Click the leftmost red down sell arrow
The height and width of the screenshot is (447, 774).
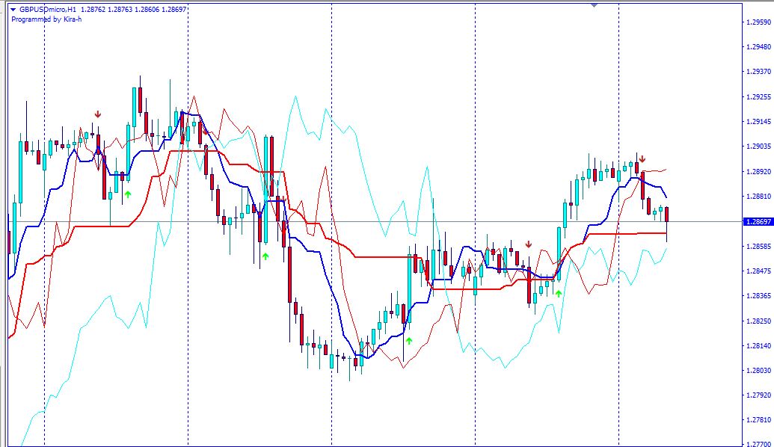98,114
